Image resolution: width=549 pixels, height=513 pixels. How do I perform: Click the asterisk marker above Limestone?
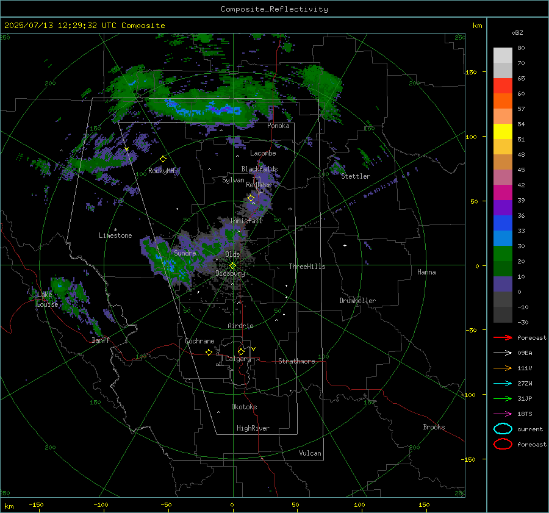(x=115, y=230)
